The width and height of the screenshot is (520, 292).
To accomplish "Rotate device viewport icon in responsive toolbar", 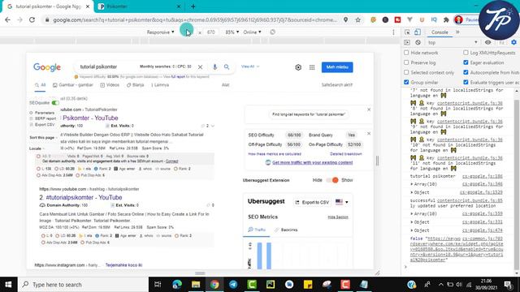I will click(273, 32).
